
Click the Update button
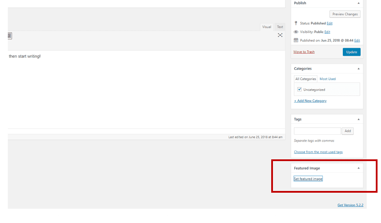coord(351,52)
